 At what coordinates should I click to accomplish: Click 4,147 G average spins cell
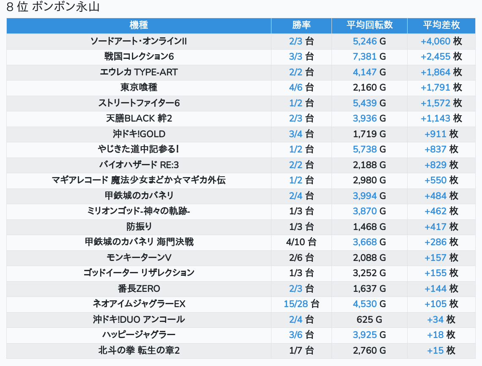(x=369, y=72)
